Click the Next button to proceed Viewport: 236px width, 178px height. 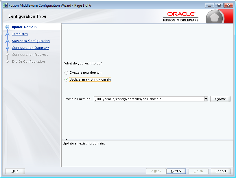pyautogui.click(x=176, y=171)
